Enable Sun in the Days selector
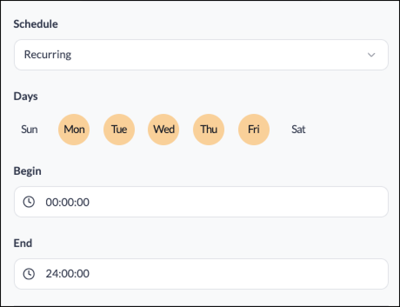Viewport: 400px width, 307px height. coord(29,130)
